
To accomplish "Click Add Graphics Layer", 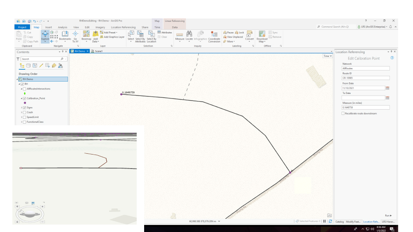I will pos(112,37).
